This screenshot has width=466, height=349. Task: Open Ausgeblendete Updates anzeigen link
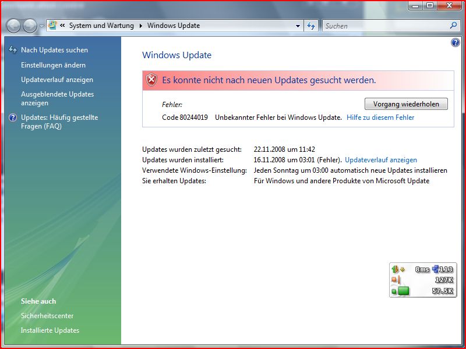pyautogui.click(x=57, y=98)
